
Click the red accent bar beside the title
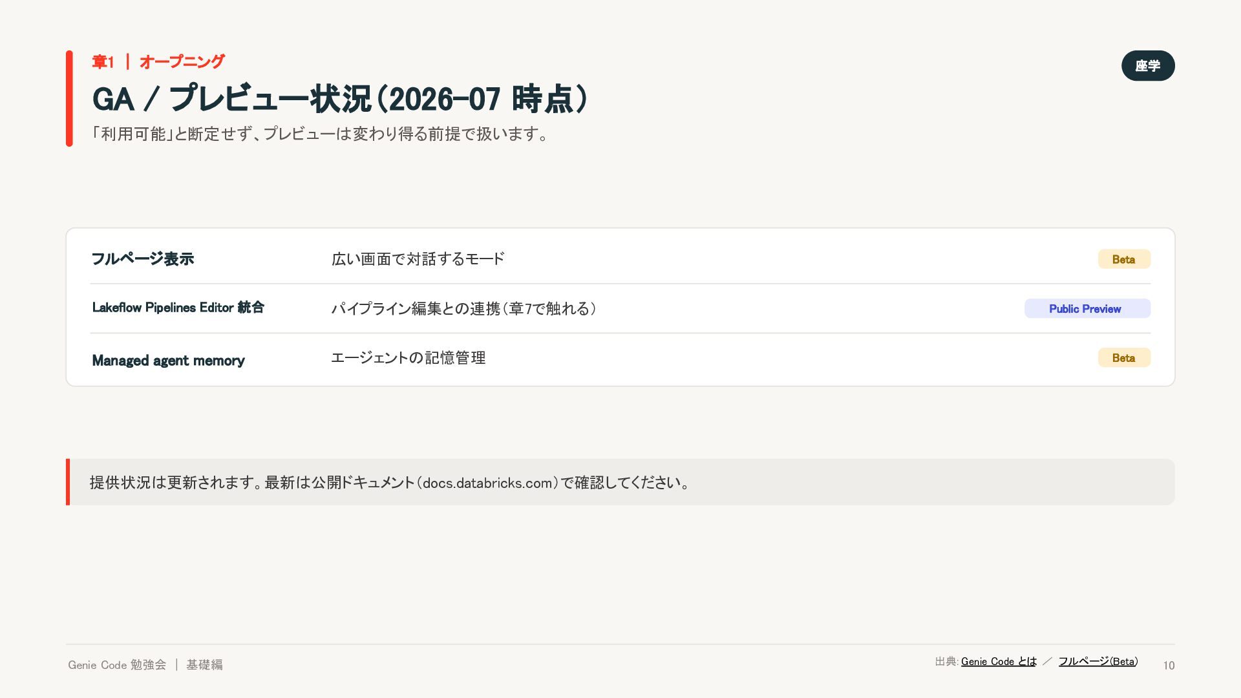click(69, 98)
